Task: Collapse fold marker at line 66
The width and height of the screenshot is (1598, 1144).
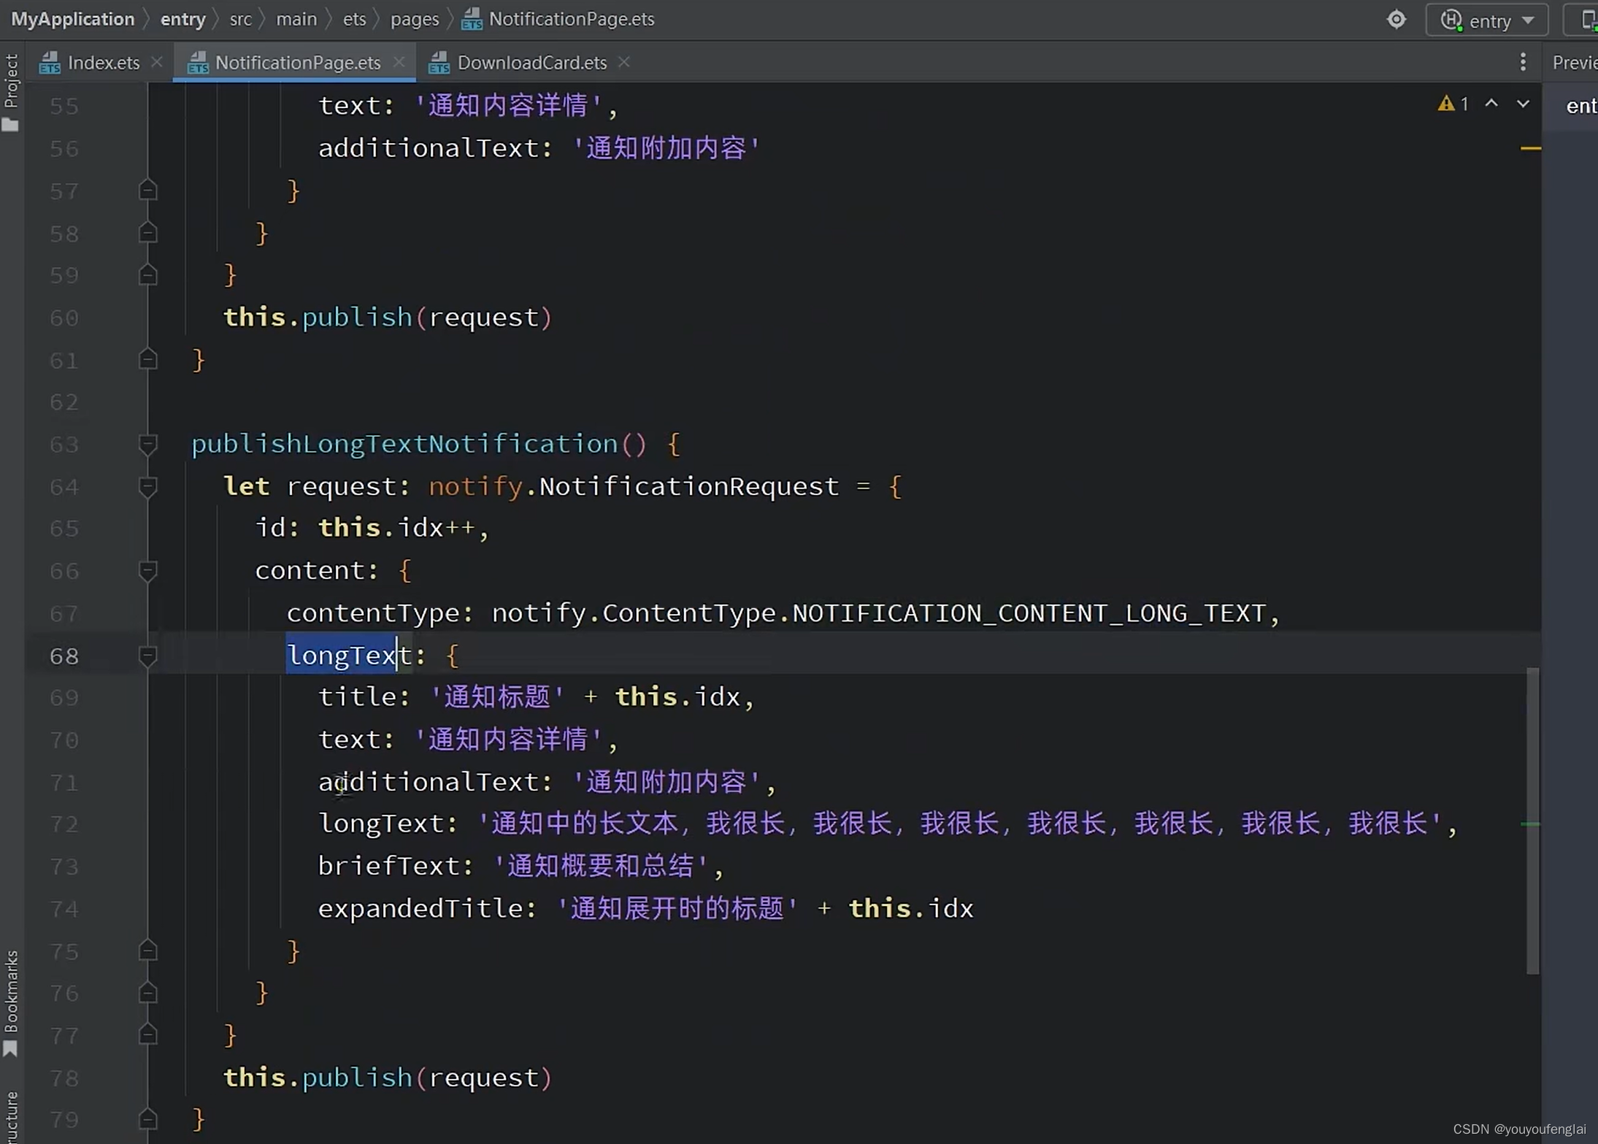Action: click(x=147, y=571)
